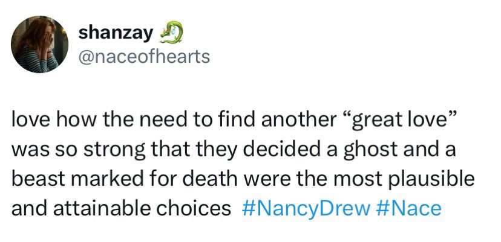Visit the @naceofhearts handle
501x242 pixels.
144,57
